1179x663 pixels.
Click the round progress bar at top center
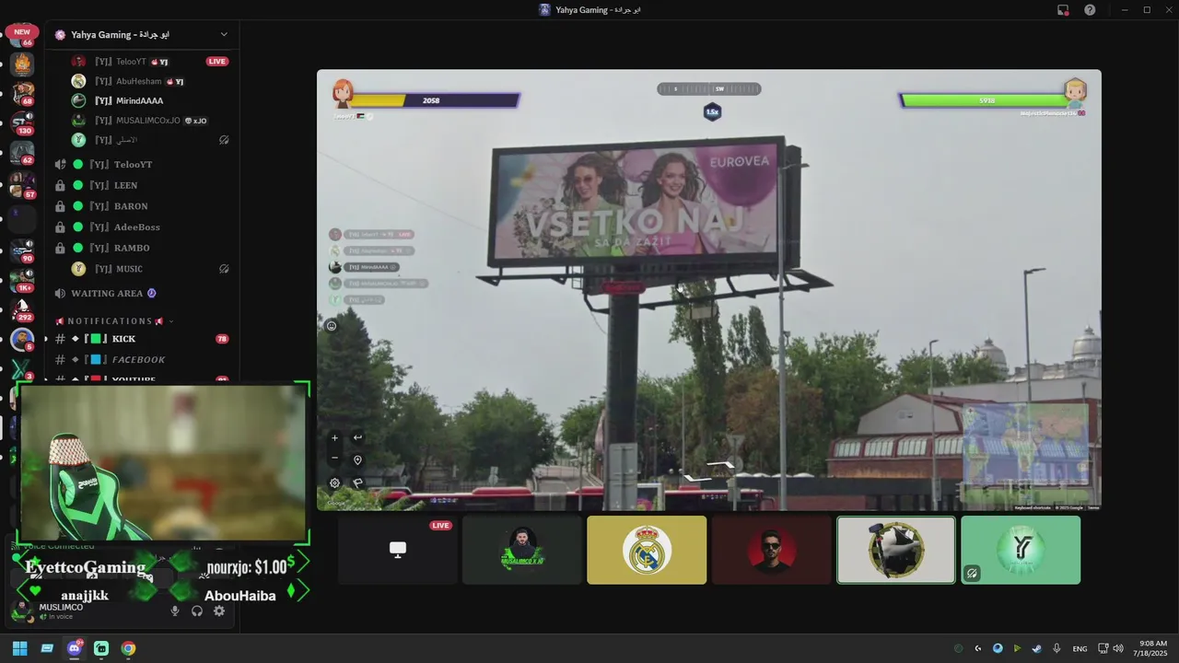coord(709,89)
